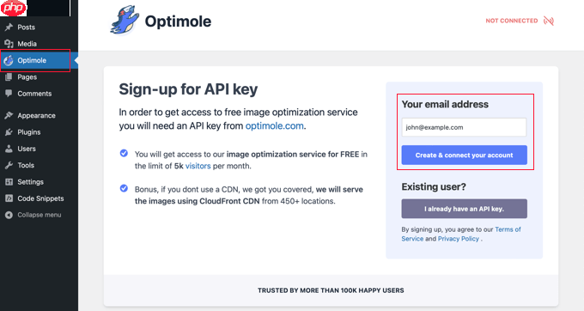Click TRUSTED BY MORE THAN 100K text
Screen dimensions: 584x311
(x=331, y=290)
